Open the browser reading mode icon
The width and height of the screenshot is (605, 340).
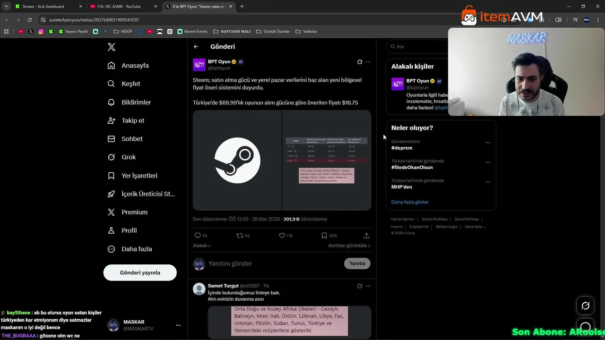pyautogui.click(x=558, y=20)
